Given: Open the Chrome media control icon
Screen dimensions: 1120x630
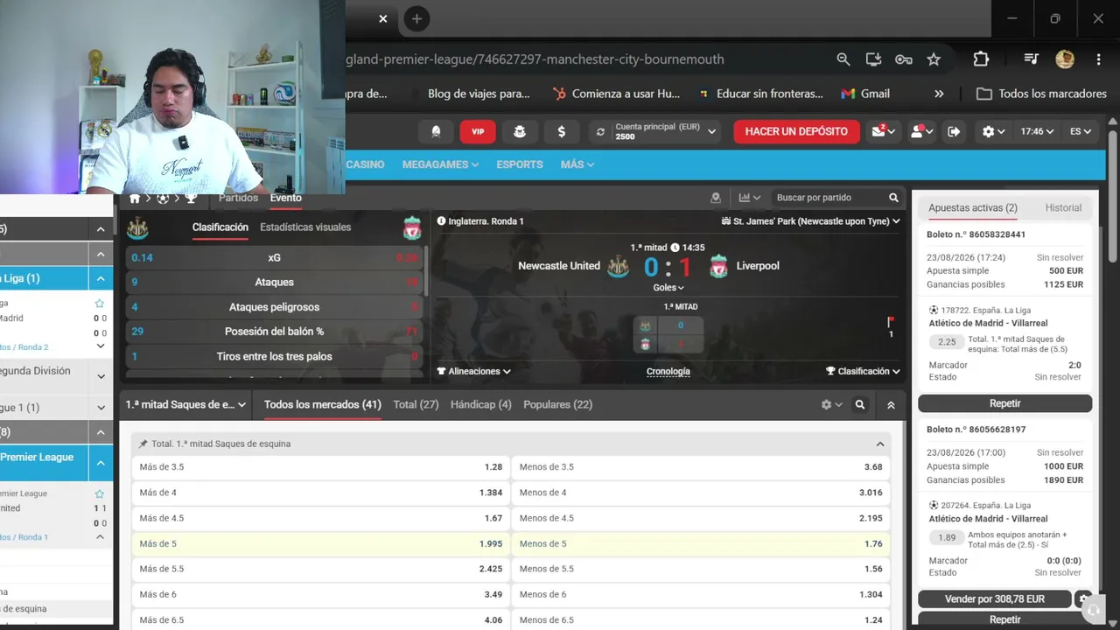Looking at the screenshot, I should [x=1031, y=59].
